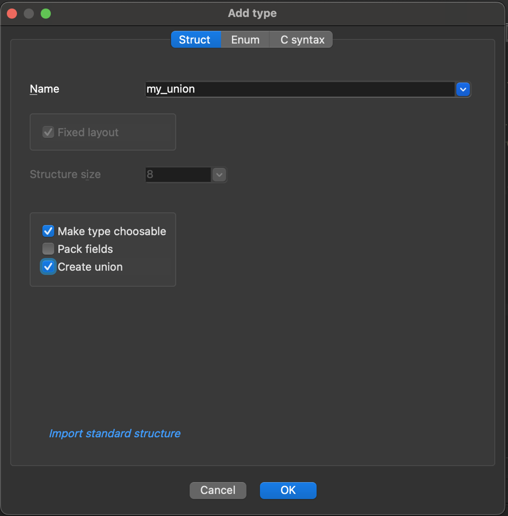
Task: Click the Structure size value field
Action: [x=178, y=174]
